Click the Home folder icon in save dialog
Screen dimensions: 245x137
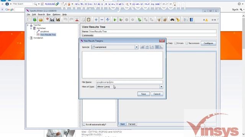click(x=147, y=47)
